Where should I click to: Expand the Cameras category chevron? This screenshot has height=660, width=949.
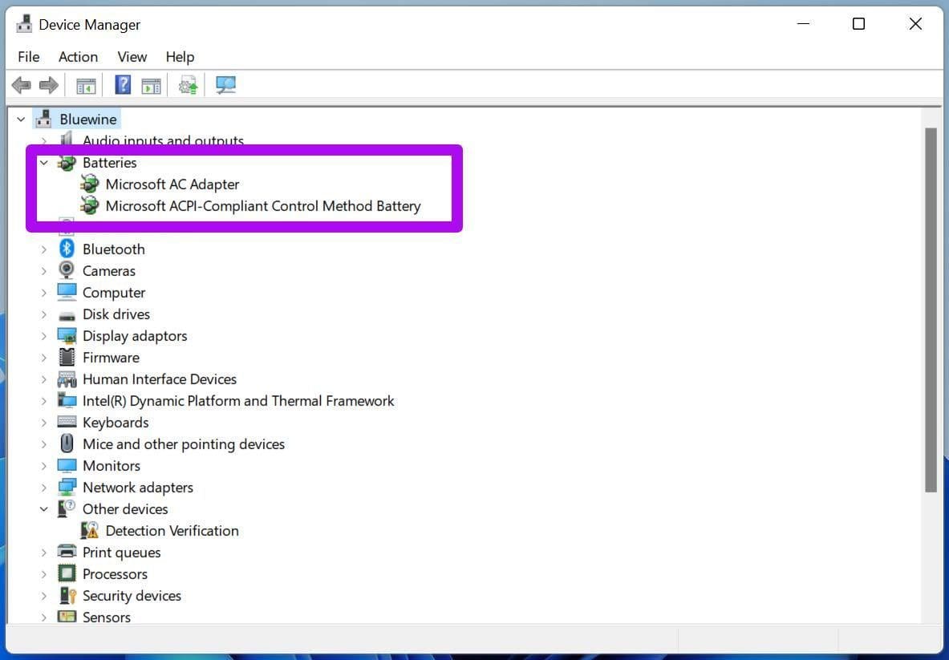(x=43, y=271)
